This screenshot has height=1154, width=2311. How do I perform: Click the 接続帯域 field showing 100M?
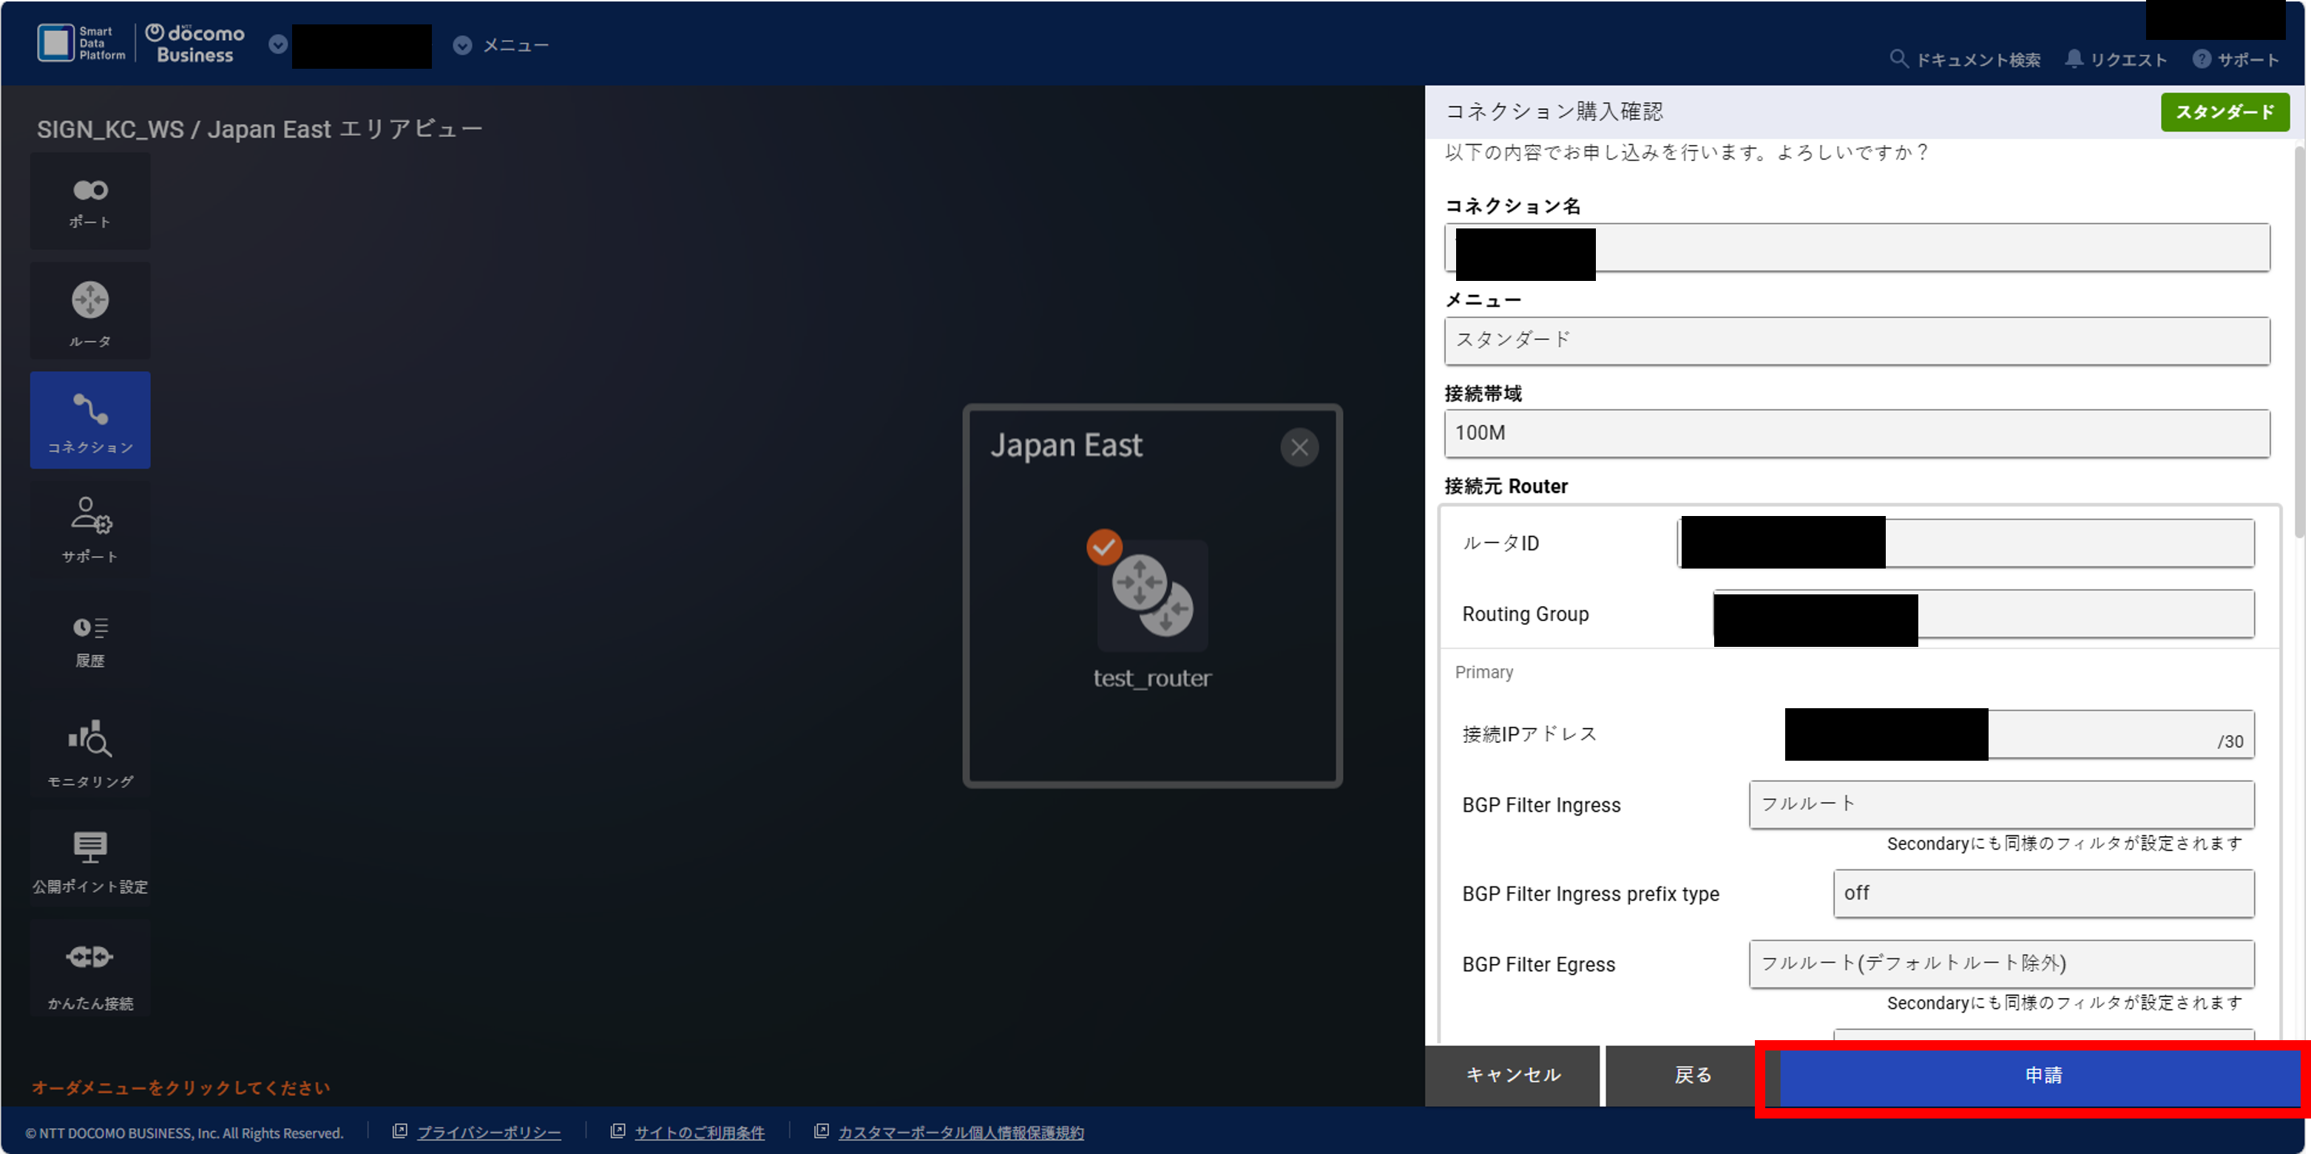coord(1857,433)
